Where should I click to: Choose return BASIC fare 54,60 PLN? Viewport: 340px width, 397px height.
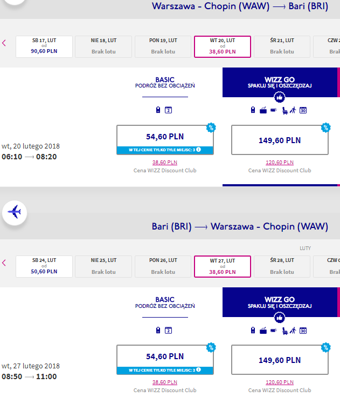click(x=165, y=360)
